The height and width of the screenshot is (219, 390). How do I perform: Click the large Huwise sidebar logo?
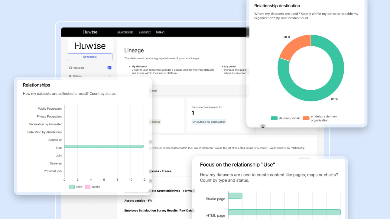tap(90, 46)
